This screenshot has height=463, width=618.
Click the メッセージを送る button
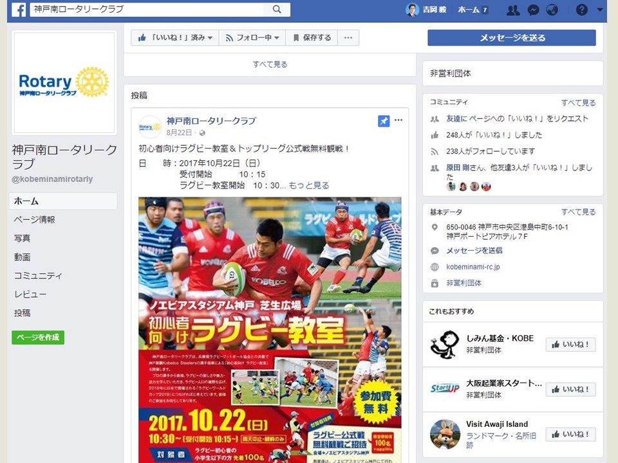coord(512,38)
